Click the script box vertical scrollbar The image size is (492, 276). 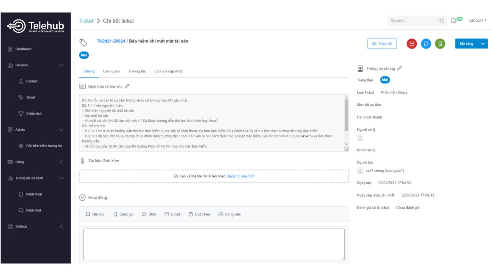point(346,115)
